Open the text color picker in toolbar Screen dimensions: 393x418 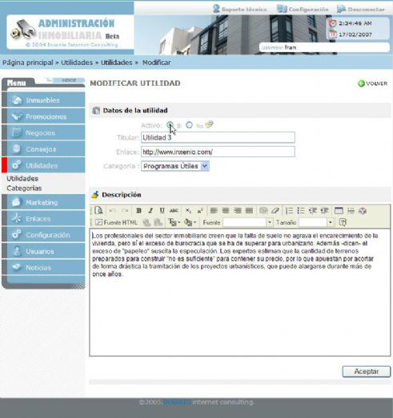click(174, 222)
